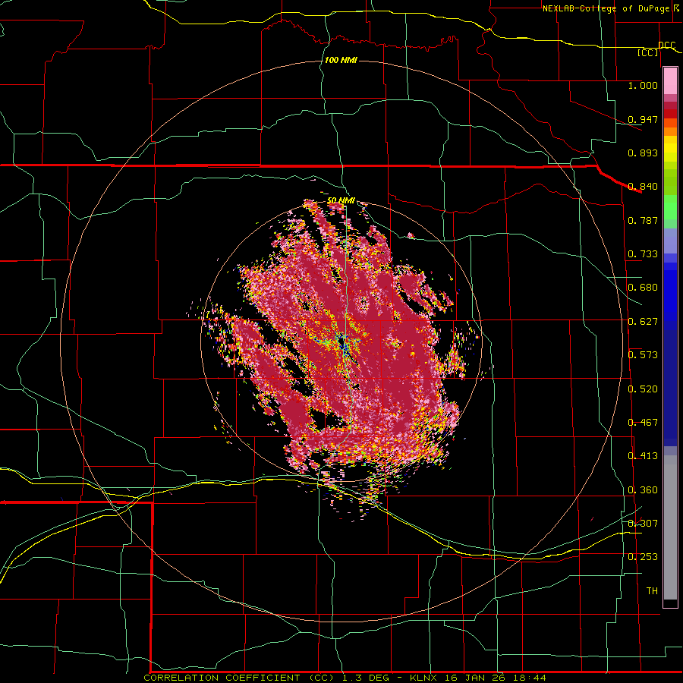Viewport: 683px width, 683px height.
Task: Select the 0.627 legend value
Action: [643, 322]
